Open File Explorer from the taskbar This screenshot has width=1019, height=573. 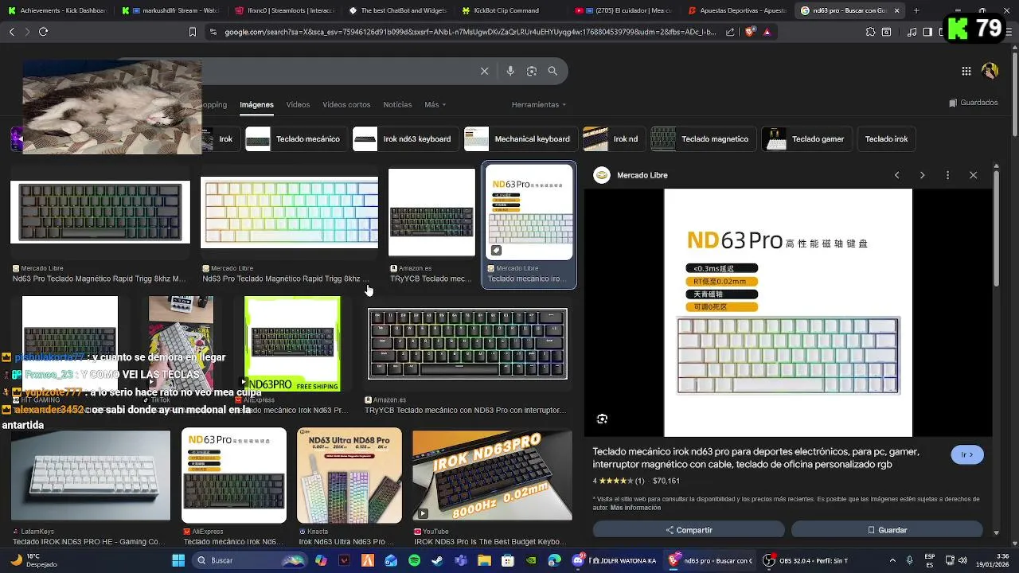485,560
